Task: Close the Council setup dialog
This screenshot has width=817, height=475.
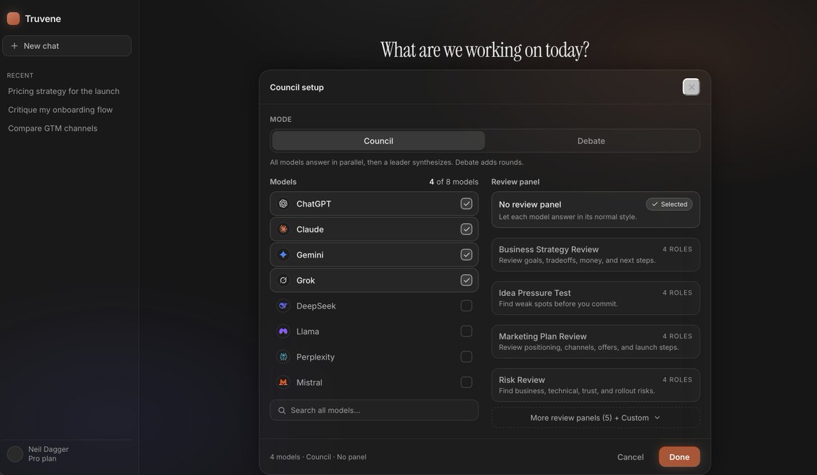Action: [x=692, y=87]
